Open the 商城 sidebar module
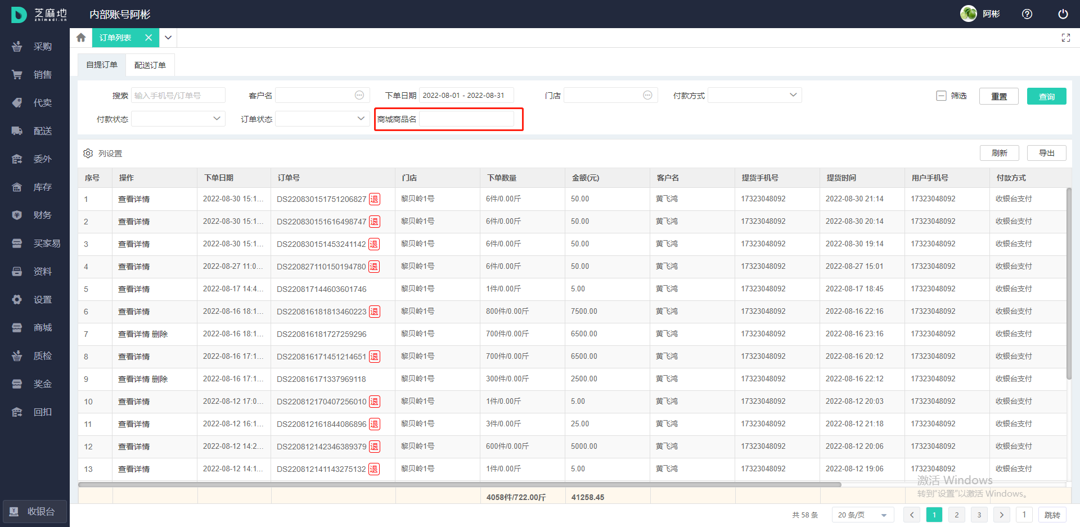This screenshot has width=1080, height=527. click(35, 328)
